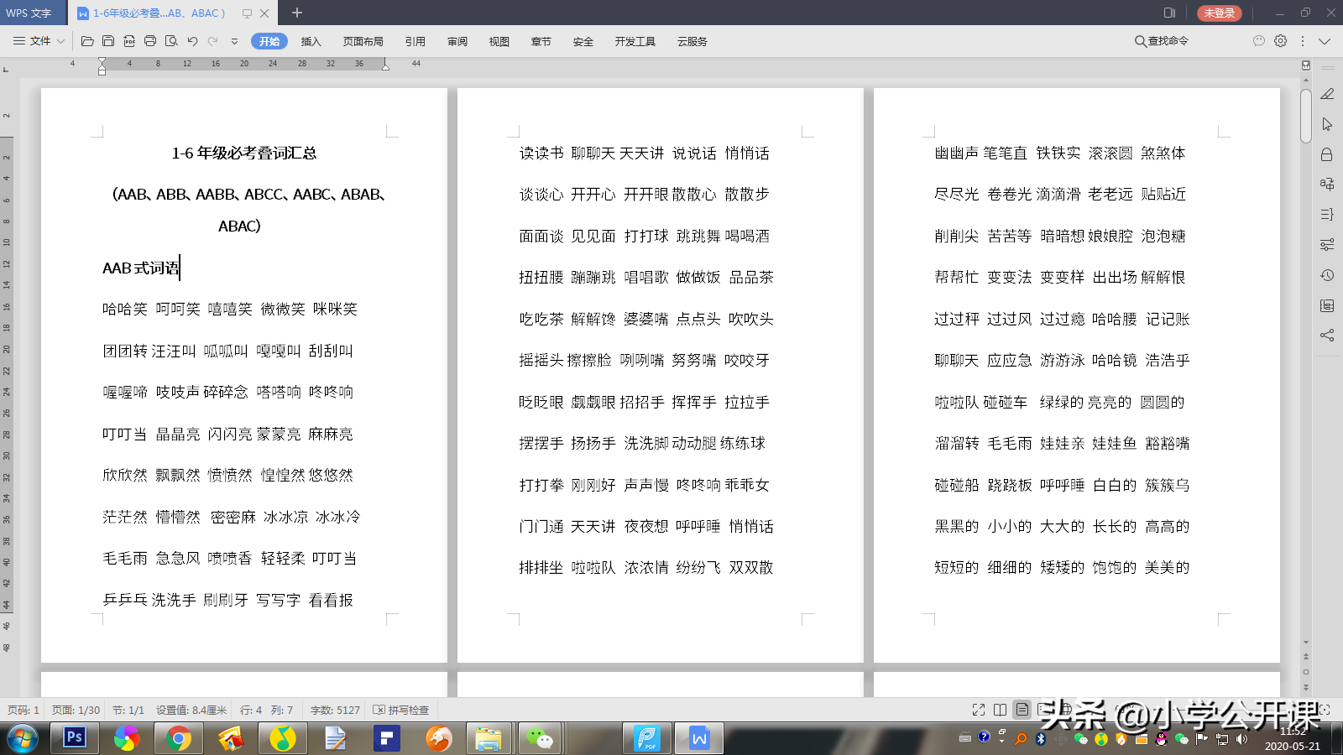Switch to fullscreen view in status bar

(x=979, y=710)
